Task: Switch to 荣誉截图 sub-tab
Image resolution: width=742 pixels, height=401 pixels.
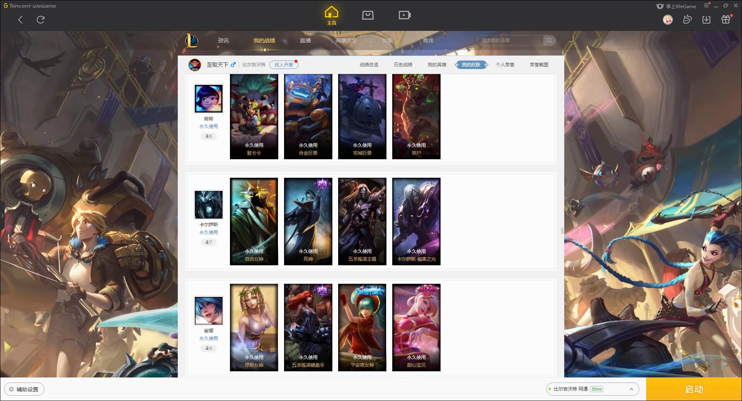Action: 539,65
